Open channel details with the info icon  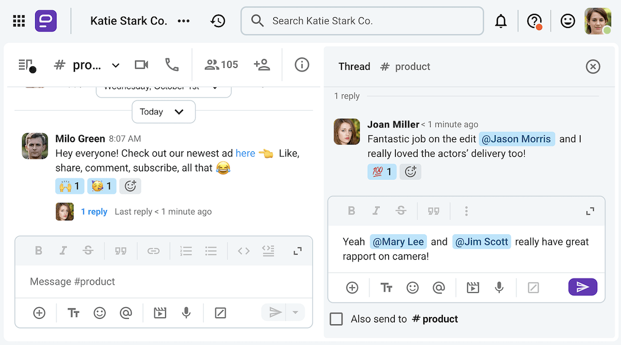302,65
